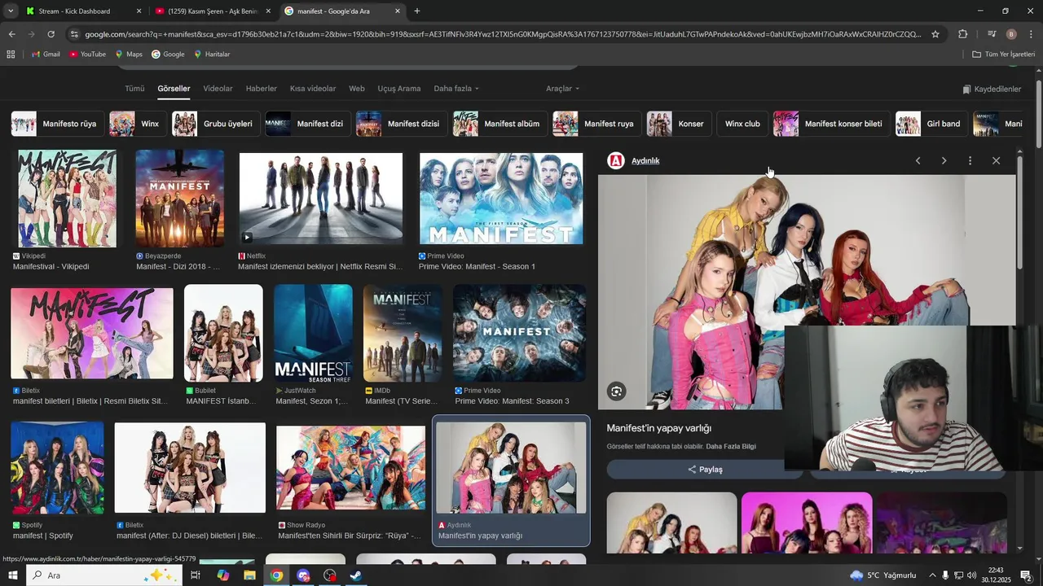Viewport: 1043px width, 586px height.
Task: Switch to Web results tab
Action: (x=357, y=89)
